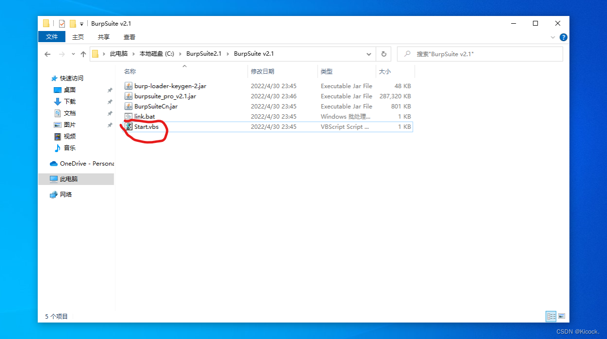
Task: Click the 2022/4/30 23:46 date cell
Action: pos(274,96)
